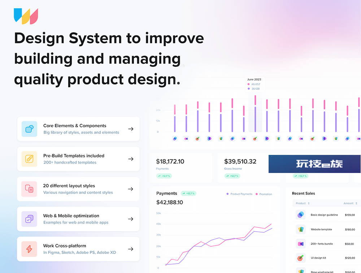Open arrow on Work Cross-platform card
Image resolution: width=361 pixels, height=273 pixels.
tap(131, 249)
